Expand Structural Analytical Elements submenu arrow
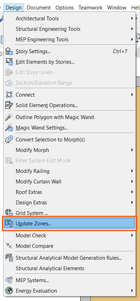140x301 pixels. click(132, 268)
